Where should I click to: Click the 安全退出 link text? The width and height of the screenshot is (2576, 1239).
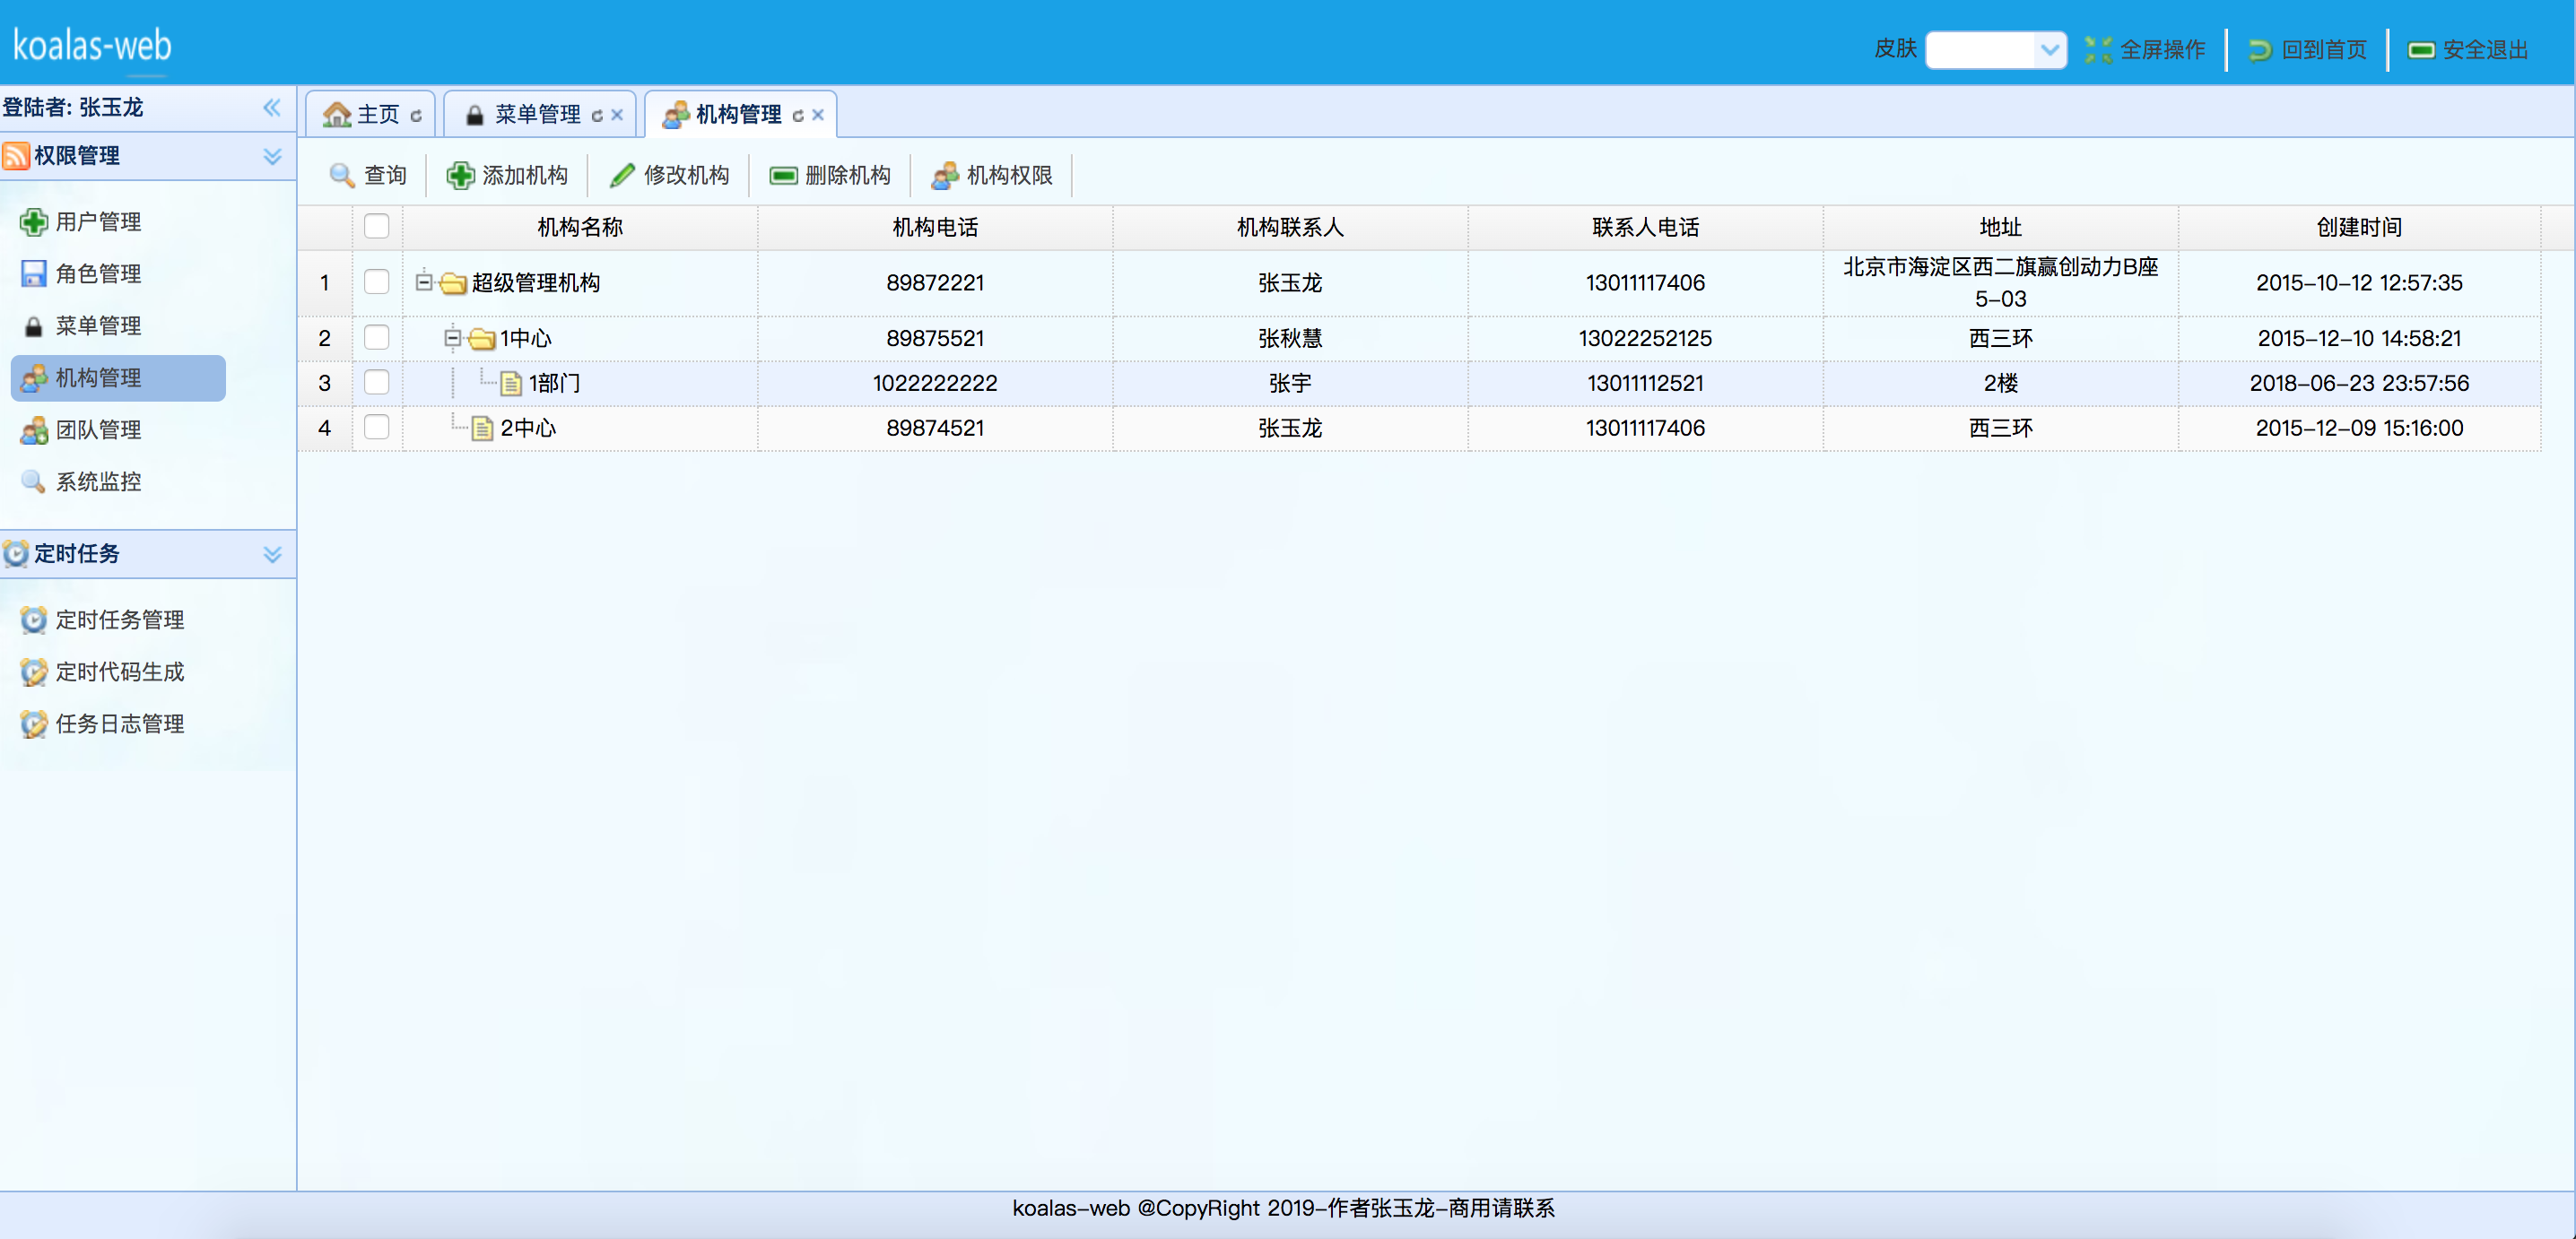point(2485,49)
